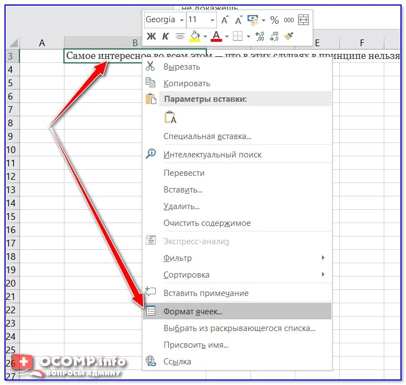Viewport: 406px width, 385px height.
Task: Select row 22 header
Action: (12, 310)
